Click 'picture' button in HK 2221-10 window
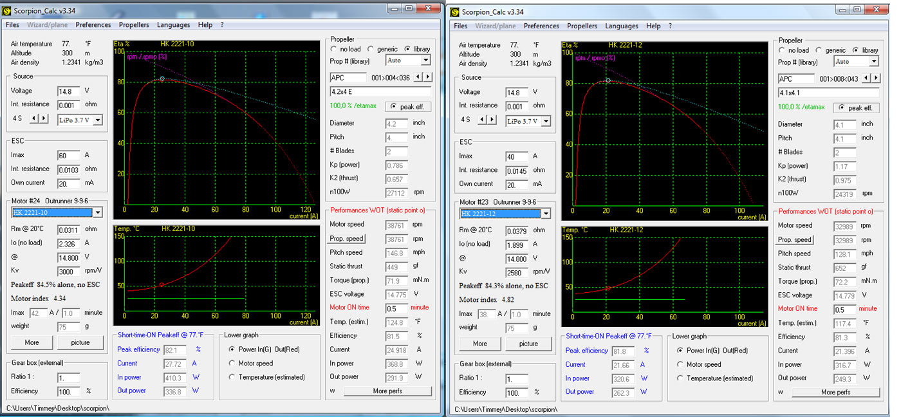The height and width of the screenshot is (417, 901). pyautogui.click(x=80, y=342)
